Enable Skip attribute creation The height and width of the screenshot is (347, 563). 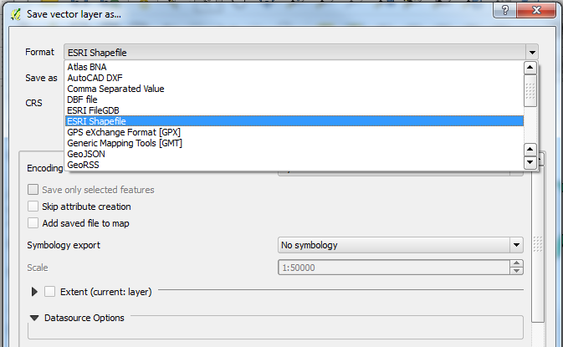click(x=33, y=207)
